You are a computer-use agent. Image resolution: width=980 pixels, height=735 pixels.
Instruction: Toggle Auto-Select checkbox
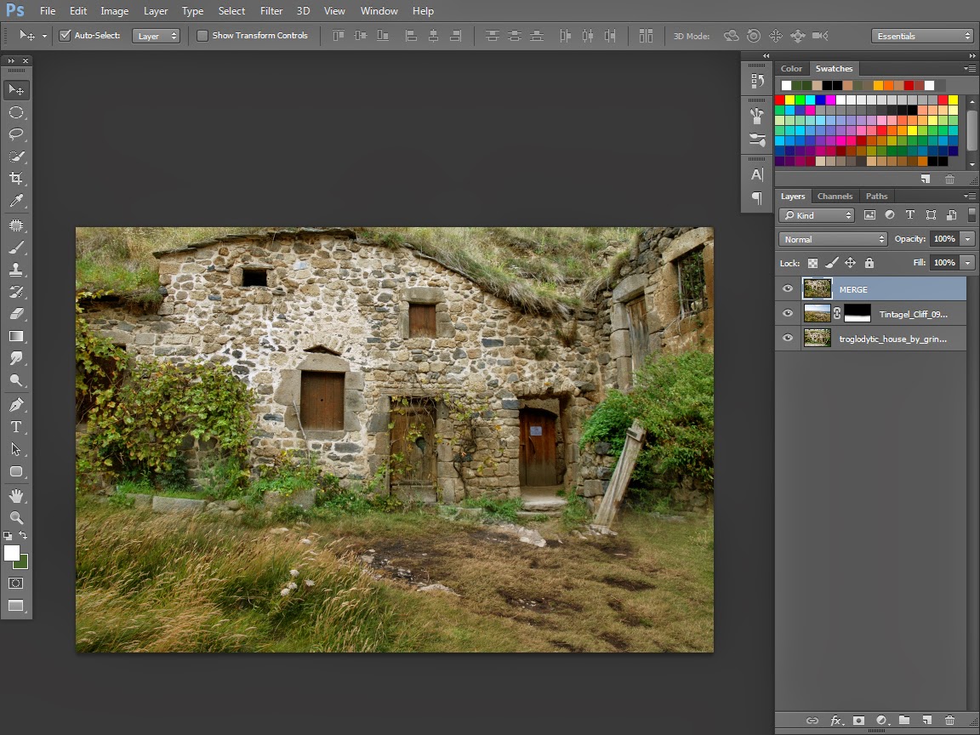pyautogui.click(x=65, y=36)
